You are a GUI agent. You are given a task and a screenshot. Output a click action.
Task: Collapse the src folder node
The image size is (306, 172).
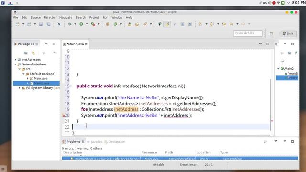pyautogui.click(x=19, y=69)
